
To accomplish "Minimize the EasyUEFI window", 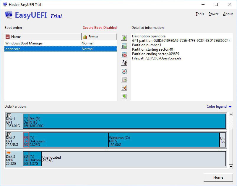I will (x=203, y=4).
